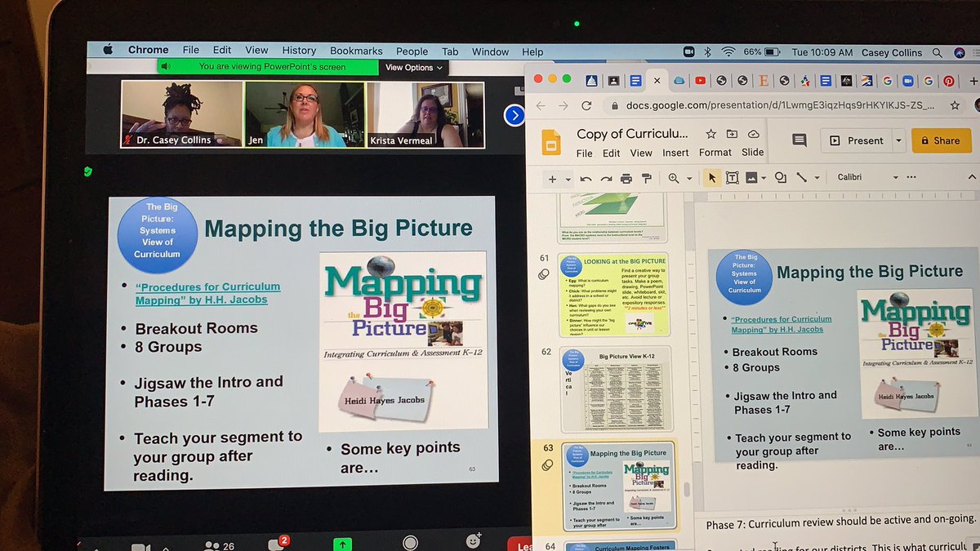The height and width of the screenshot is (551, 980).
Task: Switch to the YouTube tab
Action: (701, 80)
